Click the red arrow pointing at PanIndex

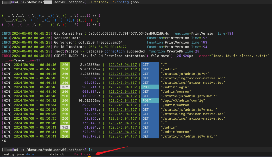(x=112, y=150)
